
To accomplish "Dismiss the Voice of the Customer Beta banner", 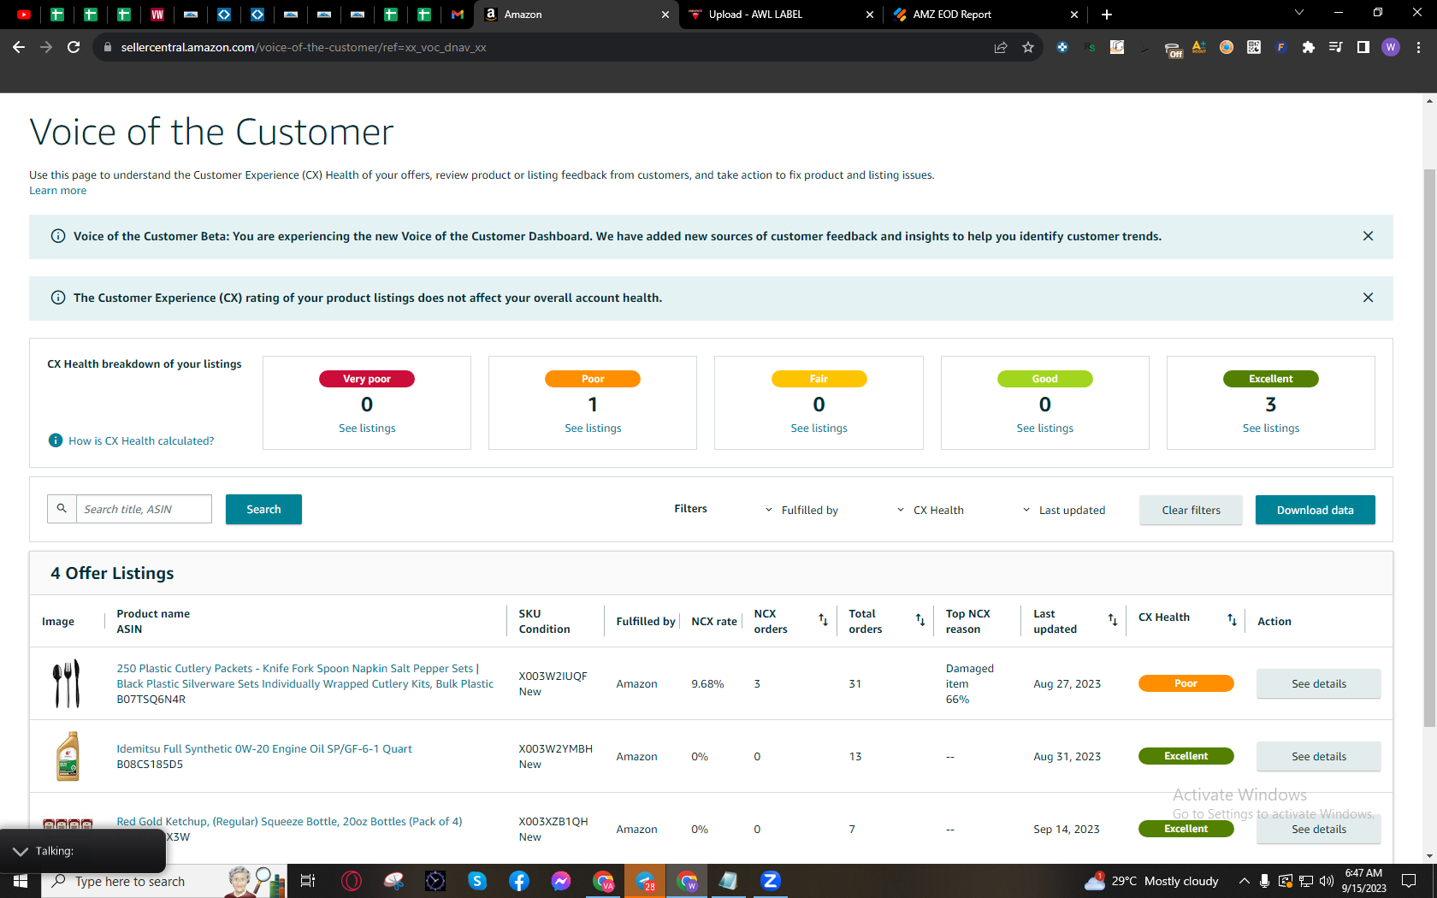I will pyautogui.click(x=1368, y=236).
